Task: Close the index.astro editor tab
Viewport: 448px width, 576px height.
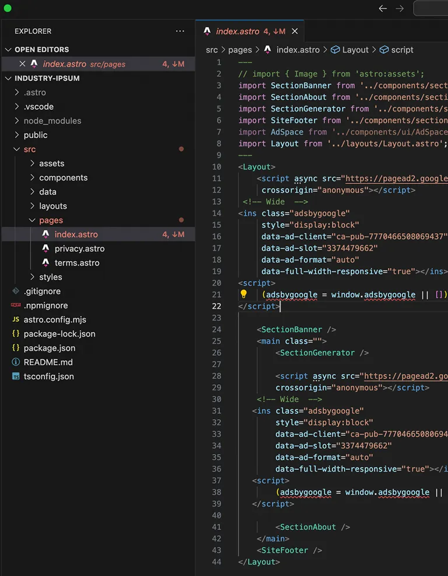Action: click(x=295, y=31)
